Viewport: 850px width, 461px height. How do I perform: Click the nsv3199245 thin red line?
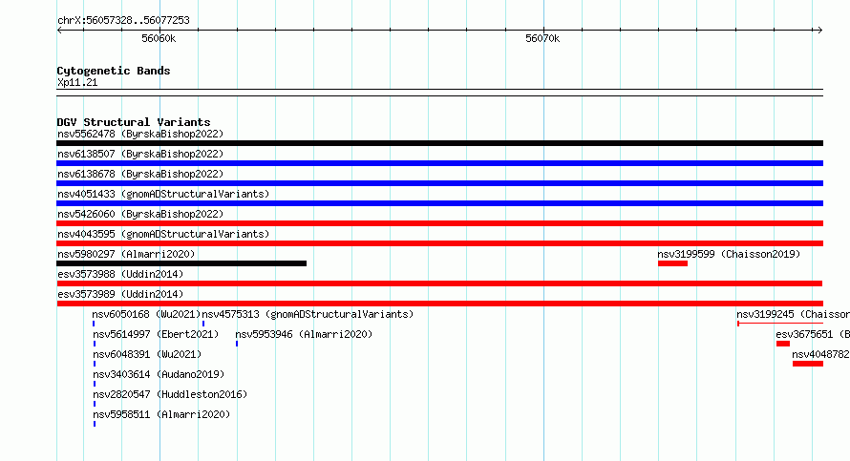[x=780, y=324]
